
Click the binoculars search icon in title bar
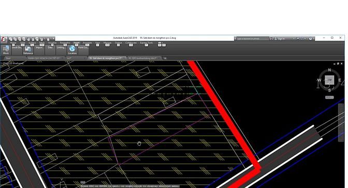click(271, 39)
